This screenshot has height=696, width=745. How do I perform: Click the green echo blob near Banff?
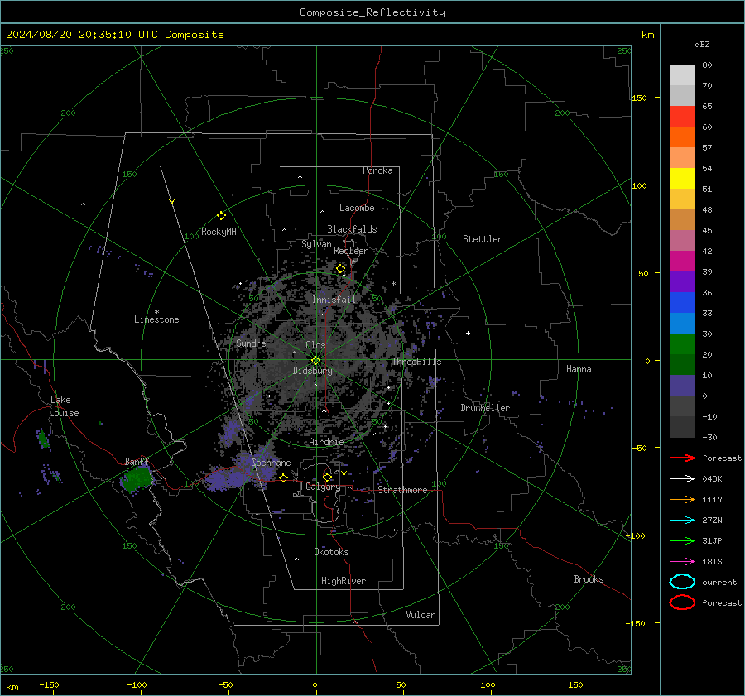click(x=137, y=478)
